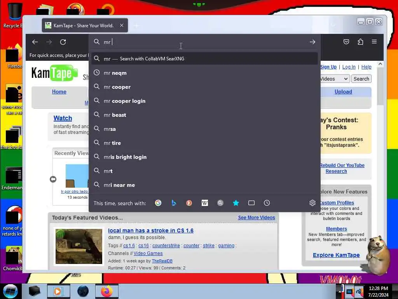
Task: Open the Explore KamTape link
Action: click(336, 255)
